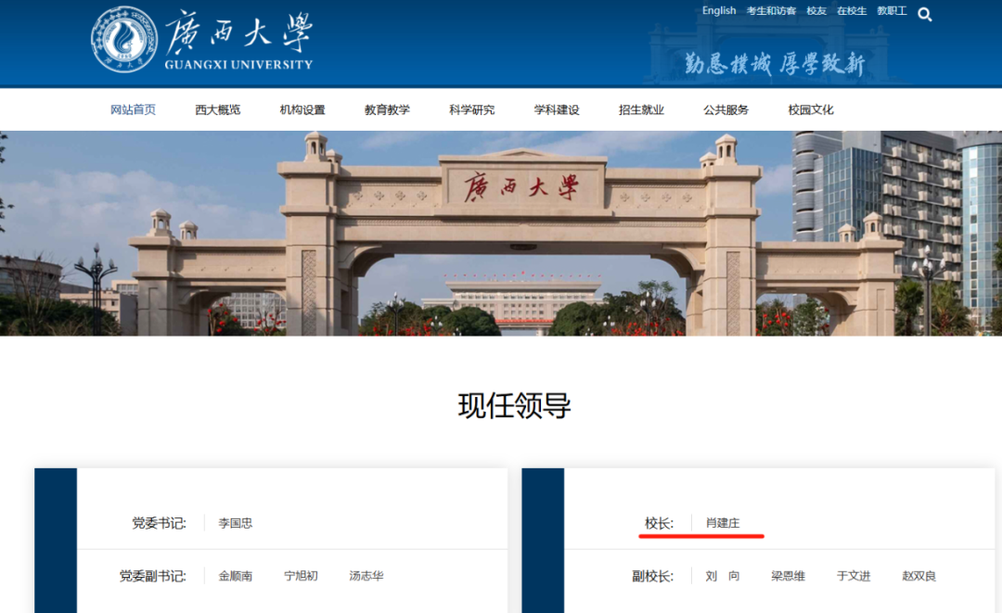
Task: Click the Guangxi University circular logo
Action: point(124,40)
